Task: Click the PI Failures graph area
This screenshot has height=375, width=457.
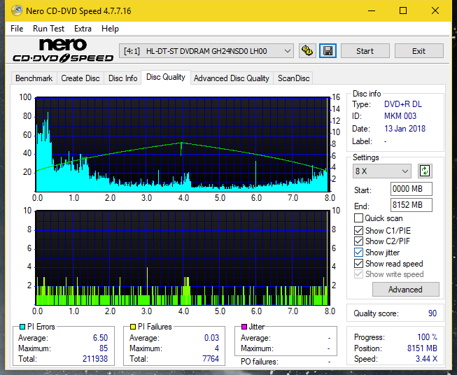Action: [183, 257]
